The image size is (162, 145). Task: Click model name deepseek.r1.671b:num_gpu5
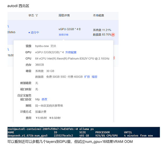pyautogui.click(x=28, y=136)
